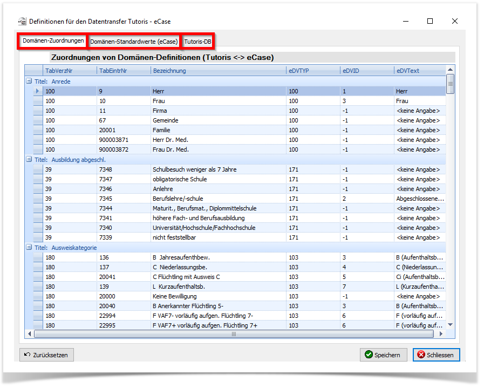Select 'Maturit., Berufsmat., Diplommittelschule' cell

coord(218,208)
